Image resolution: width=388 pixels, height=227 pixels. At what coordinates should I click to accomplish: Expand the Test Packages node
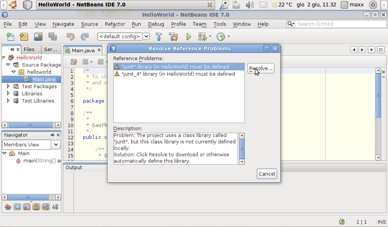[x=8, y=86]
